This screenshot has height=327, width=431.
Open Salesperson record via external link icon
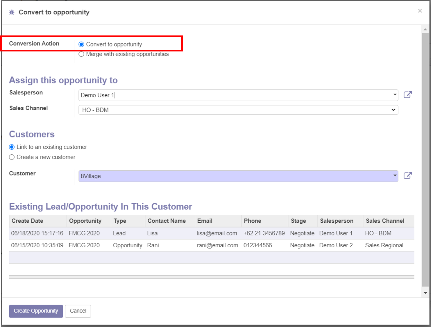click(x=408, y=95)
